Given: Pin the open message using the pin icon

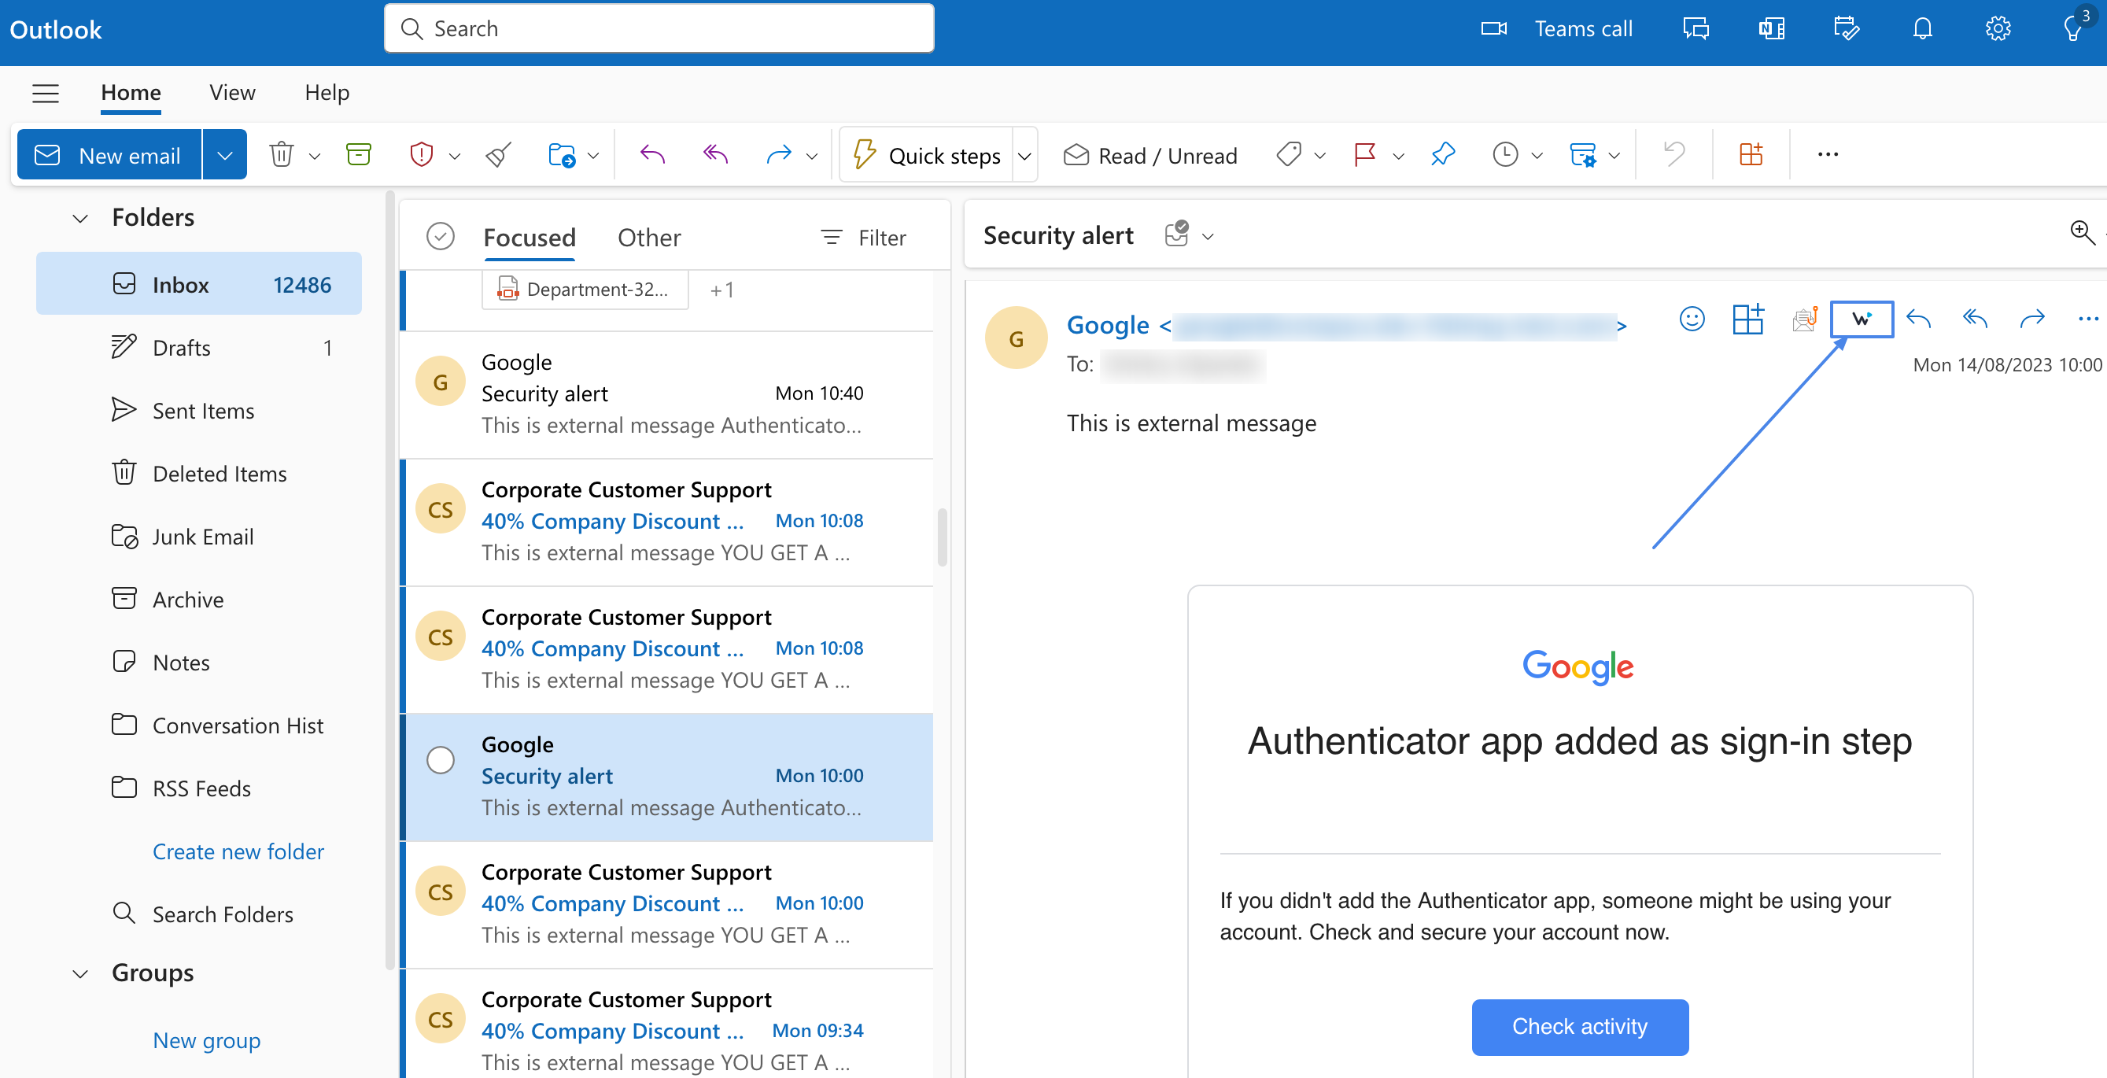Looking at the screenshot, I should 1442,153.
